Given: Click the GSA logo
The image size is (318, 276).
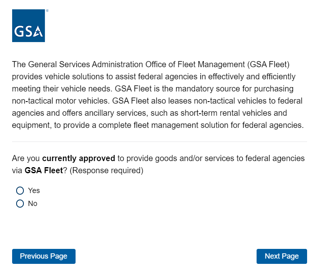Looking at the screenshot, I should (x=28, y=26).
